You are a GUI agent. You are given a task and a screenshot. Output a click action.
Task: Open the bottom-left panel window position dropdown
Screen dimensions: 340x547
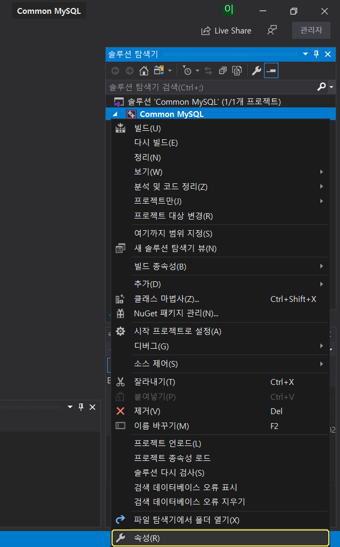pos(70,407)
